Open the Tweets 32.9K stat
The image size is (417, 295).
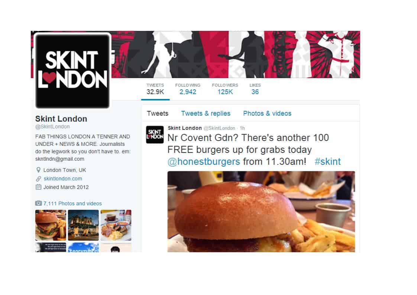click(155, 89)
